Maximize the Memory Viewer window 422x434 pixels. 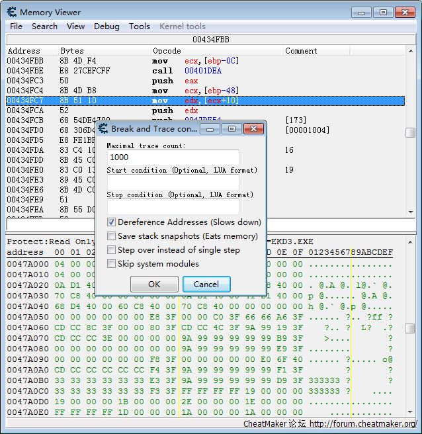coord(382,12)
